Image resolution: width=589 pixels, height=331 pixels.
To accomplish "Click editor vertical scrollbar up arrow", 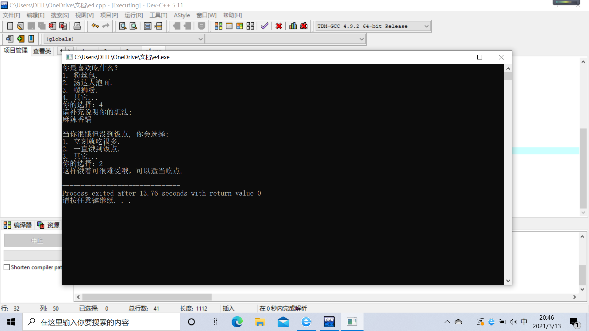I will 583,62.
